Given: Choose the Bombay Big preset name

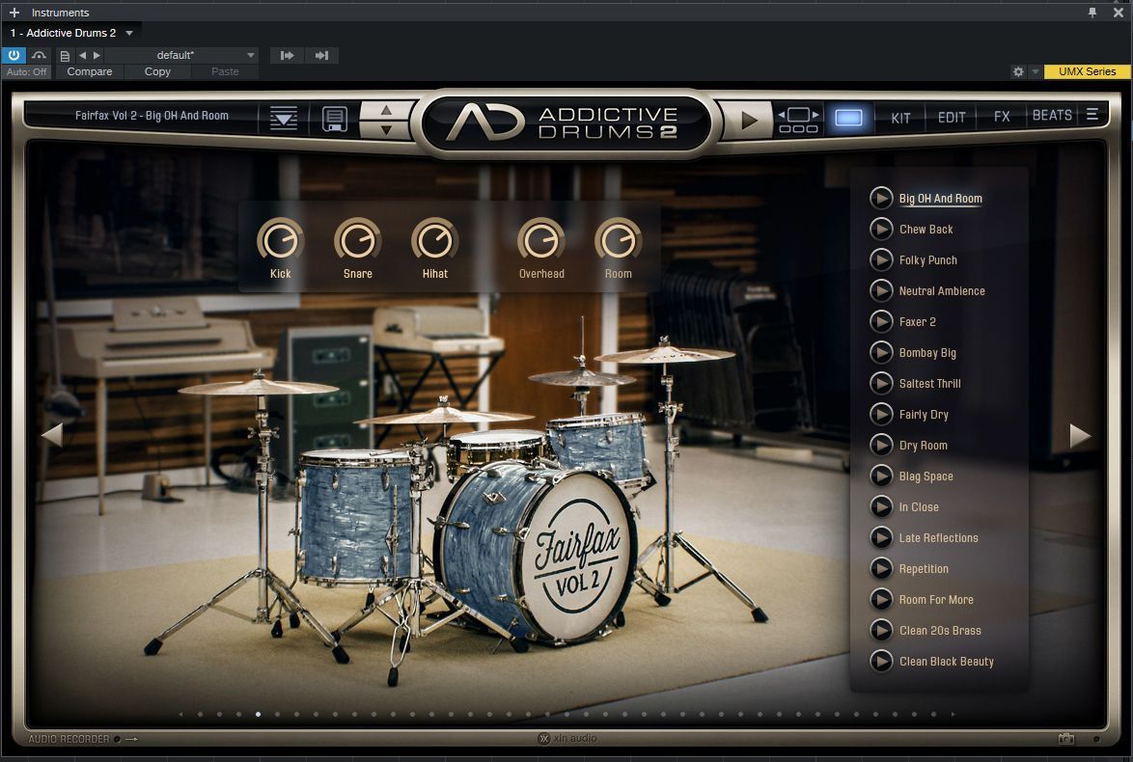Looking at the screenshot, I should pyautogui.click(x=927, y=352).
